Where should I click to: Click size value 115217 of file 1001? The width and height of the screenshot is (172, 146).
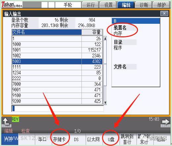coord(94,50)
